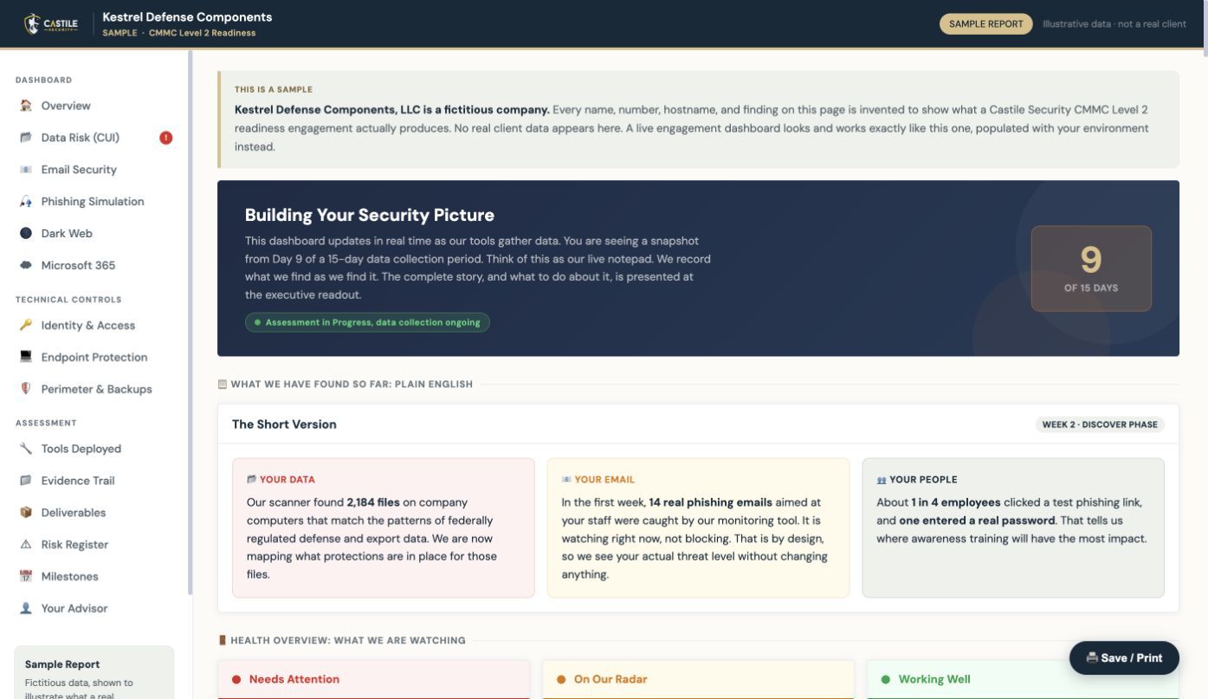1208x699 pixels.
Task: Click the Data Risk (CUI) folder icon
Action: pos(26,138)
